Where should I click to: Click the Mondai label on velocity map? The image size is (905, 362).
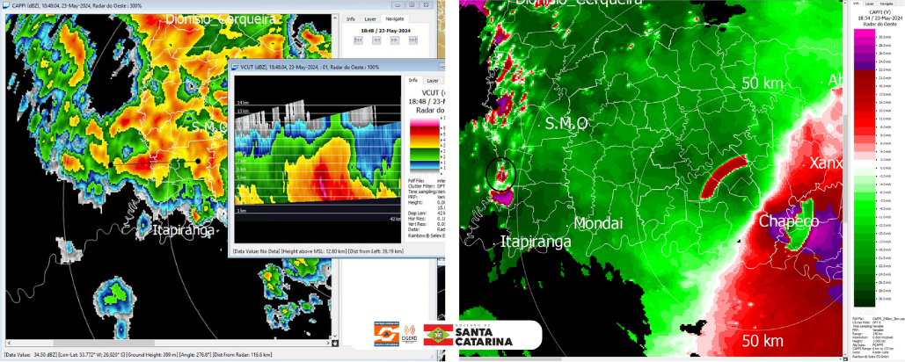pyautogui.click(x=599, y=223)
